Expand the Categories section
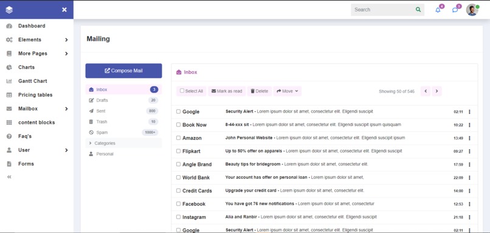The height and width of the screenshot is (233, 490). coord(124,143)
